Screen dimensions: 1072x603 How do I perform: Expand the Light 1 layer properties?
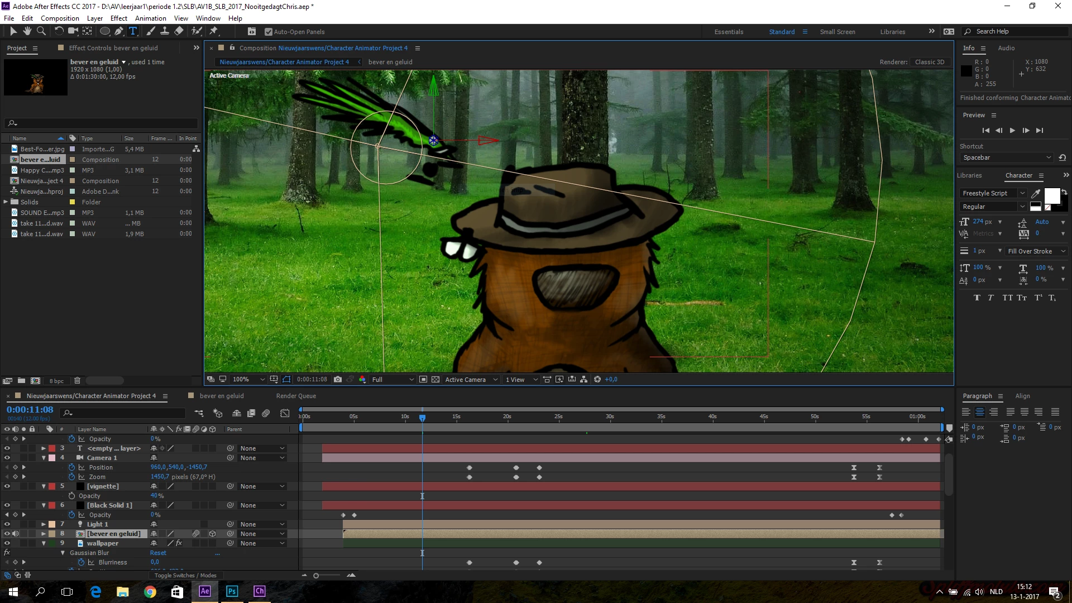point(44,524)
